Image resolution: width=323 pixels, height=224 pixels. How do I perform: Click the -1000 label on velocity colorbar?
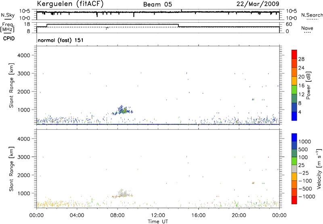tap(307, 197)
